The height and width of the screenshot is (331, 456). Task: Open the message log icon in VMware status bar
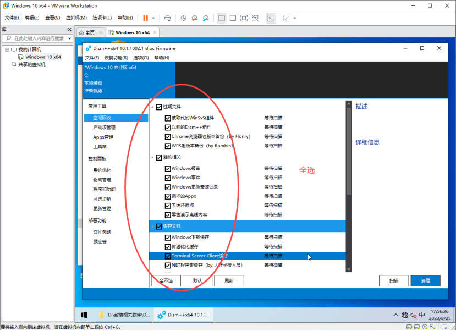(444, 327)
